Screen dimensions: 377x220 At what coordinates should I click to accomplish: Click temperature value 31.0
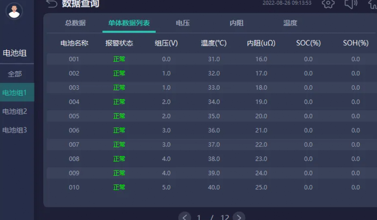coord(214,59)
